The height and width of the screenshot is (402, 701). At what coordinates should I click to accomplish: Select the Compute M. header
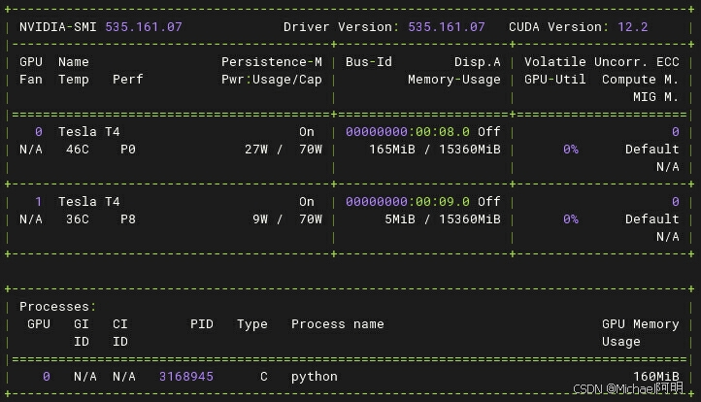pos(640,80)
